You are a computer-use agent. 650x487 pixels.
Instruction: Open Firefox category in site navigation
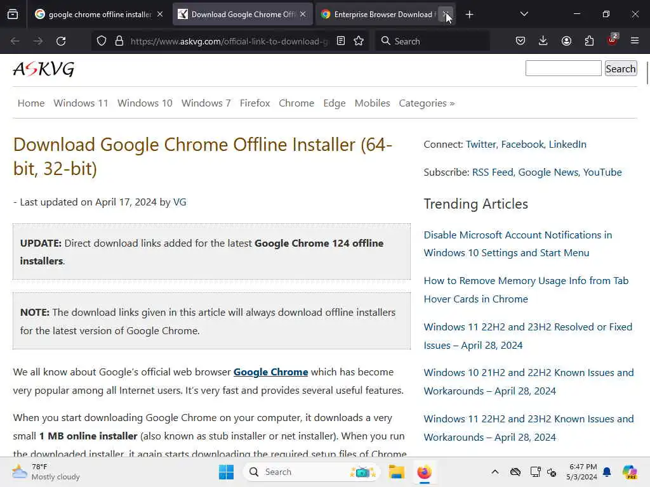click(255, 103)
